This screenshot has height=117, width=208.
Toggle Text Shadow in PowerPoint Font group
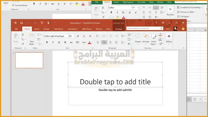coord(65,42)
